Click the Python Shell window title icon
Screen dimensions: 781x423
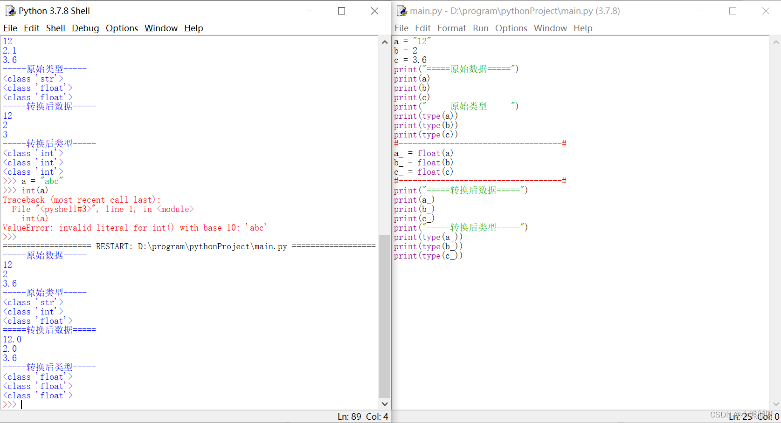click(x=10, y=11)
